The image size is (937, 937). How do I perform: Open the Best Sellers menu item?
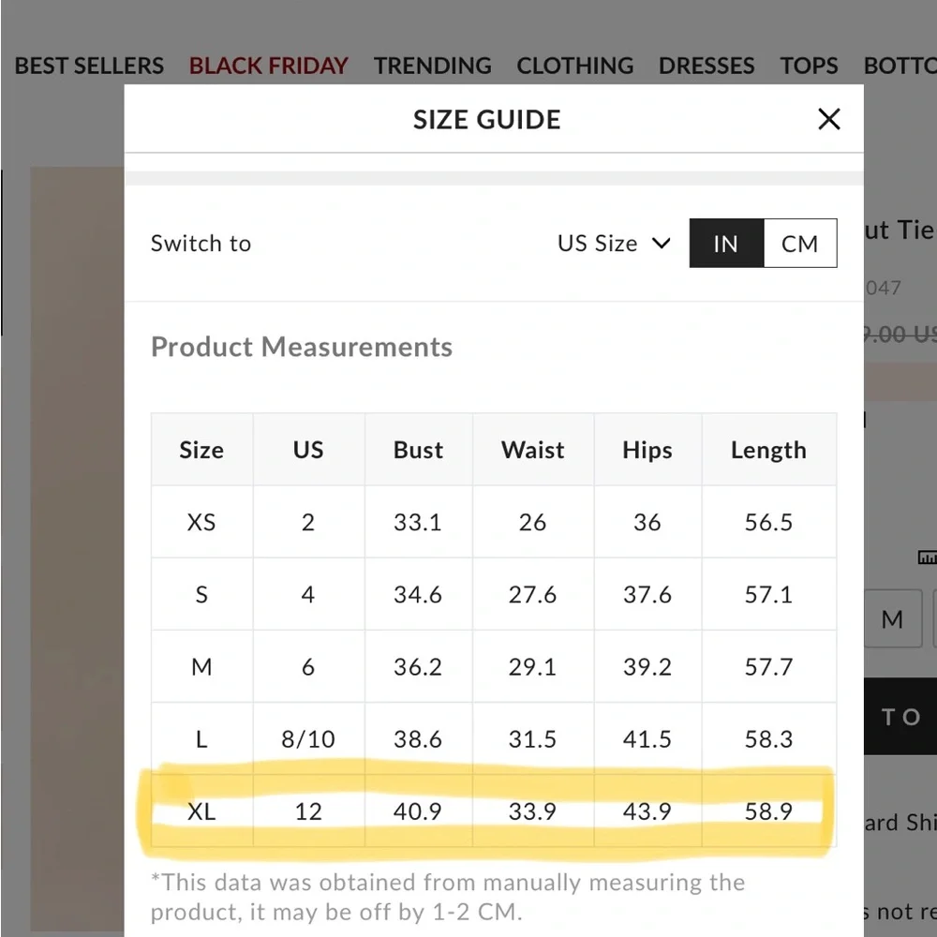click(89, 66)
